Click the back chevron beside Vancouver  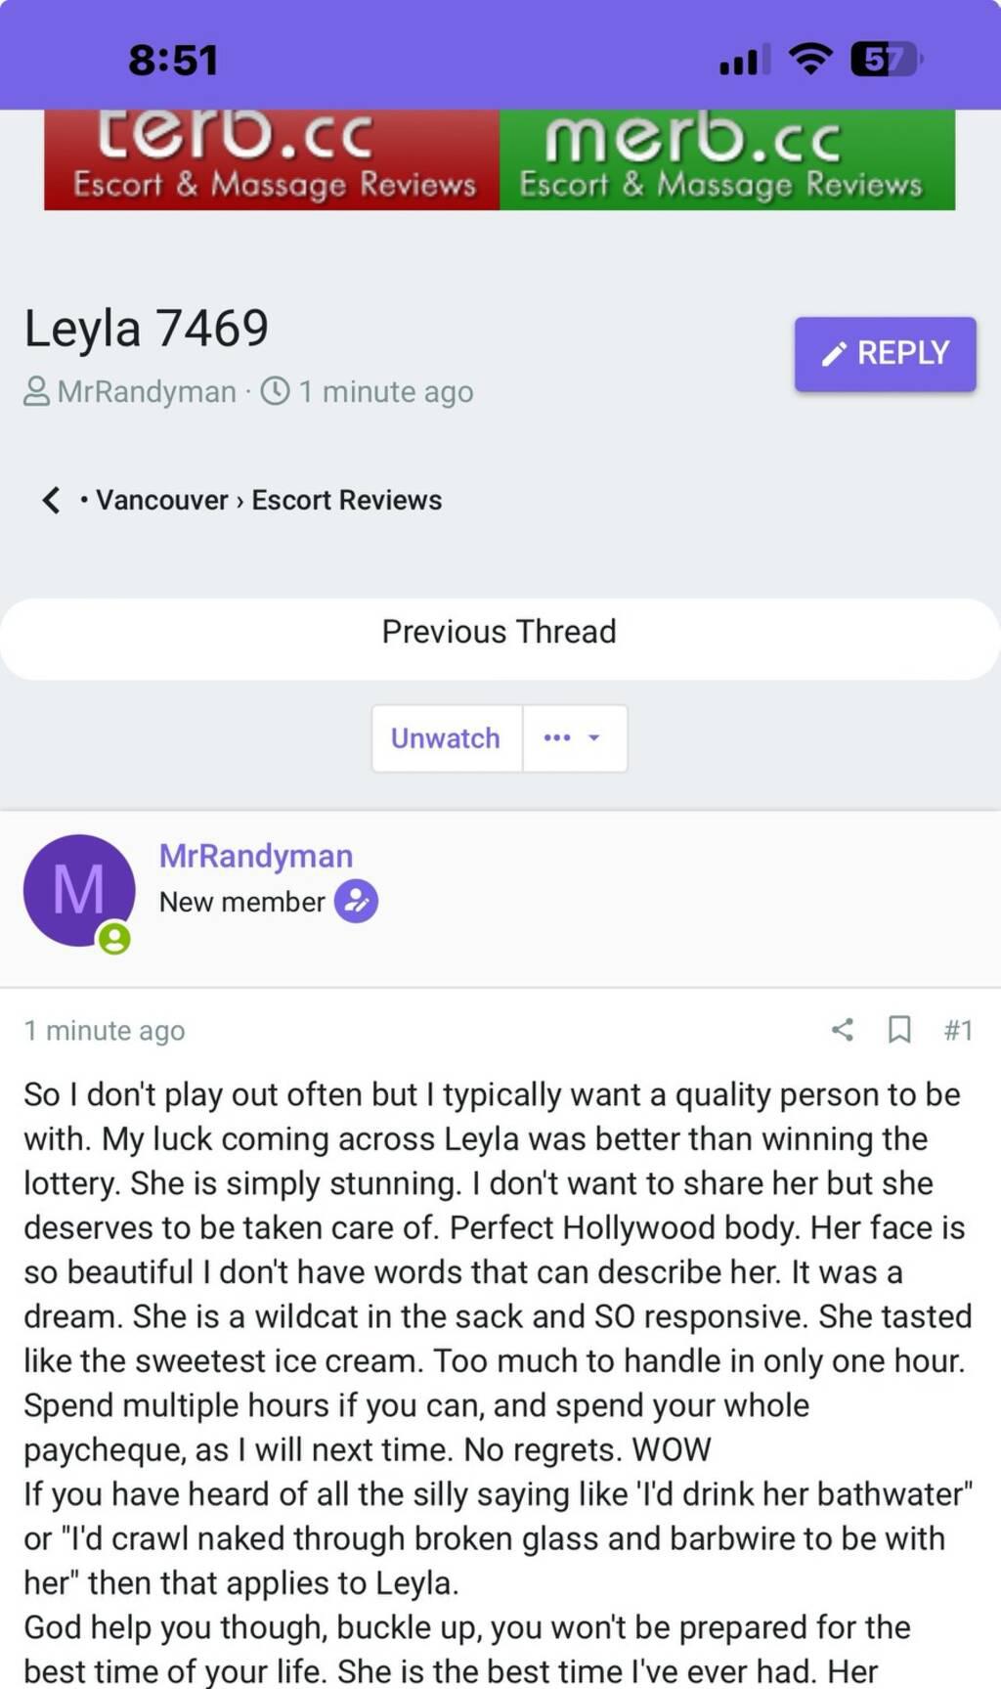pos(51,500)
